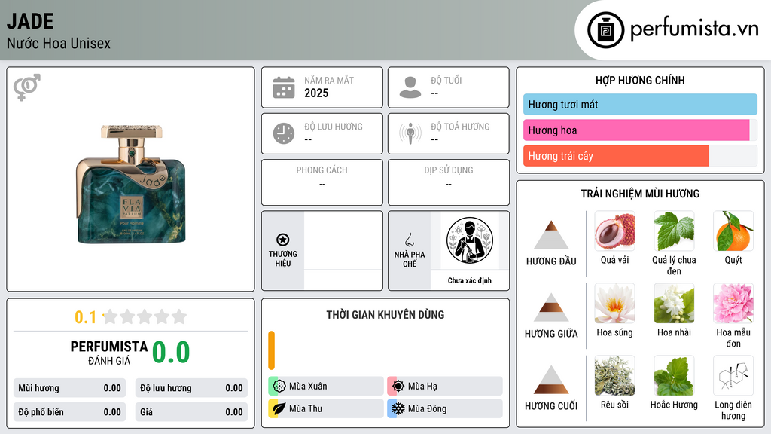
Task: Click the Hương trái cây orange bar
Action: tap(616, 156)
